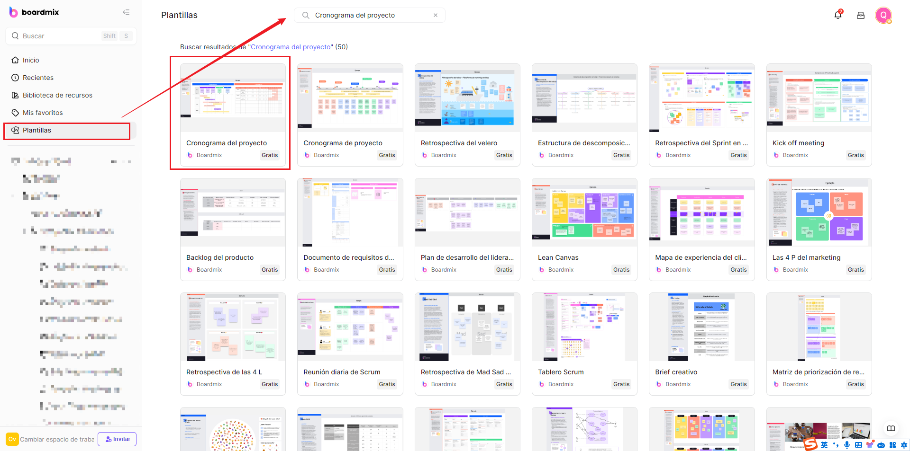Open Lean Canvas template thumbnail
910x451 pixels.
tap(584, 212)
